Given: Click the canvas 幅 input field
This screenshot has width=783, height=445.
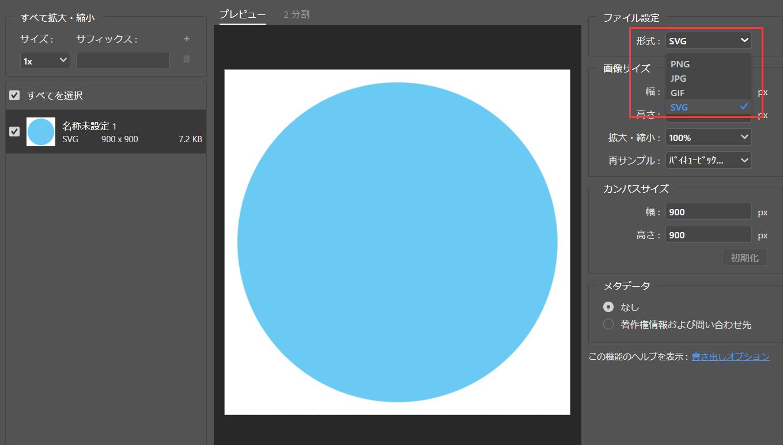Looking at the screenshot, I should [x=708, y=212].
